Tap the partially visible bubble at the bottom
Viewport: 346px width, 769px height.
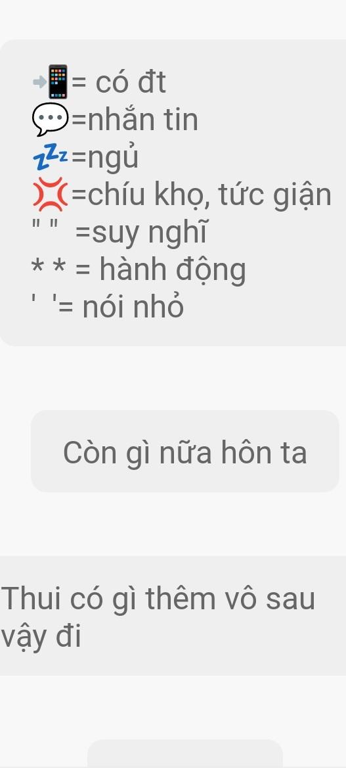click(184, 754)
